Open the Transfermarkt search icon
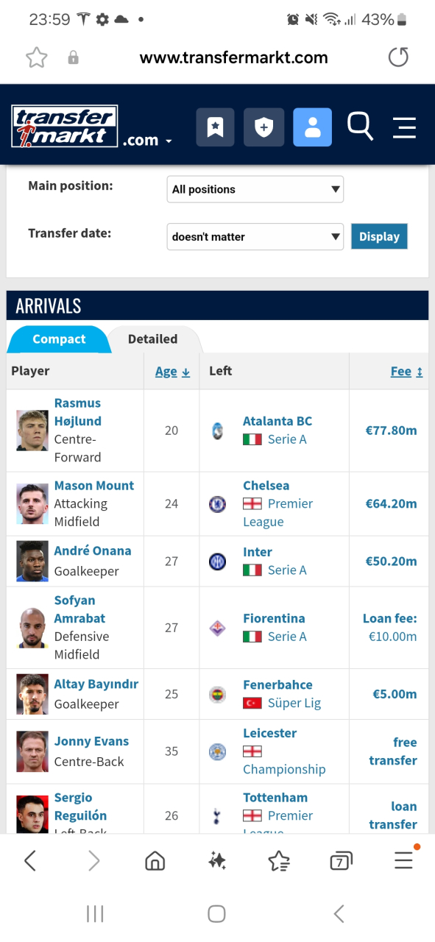The height and width of the screenshot is (942, 435). coord(360,127)
